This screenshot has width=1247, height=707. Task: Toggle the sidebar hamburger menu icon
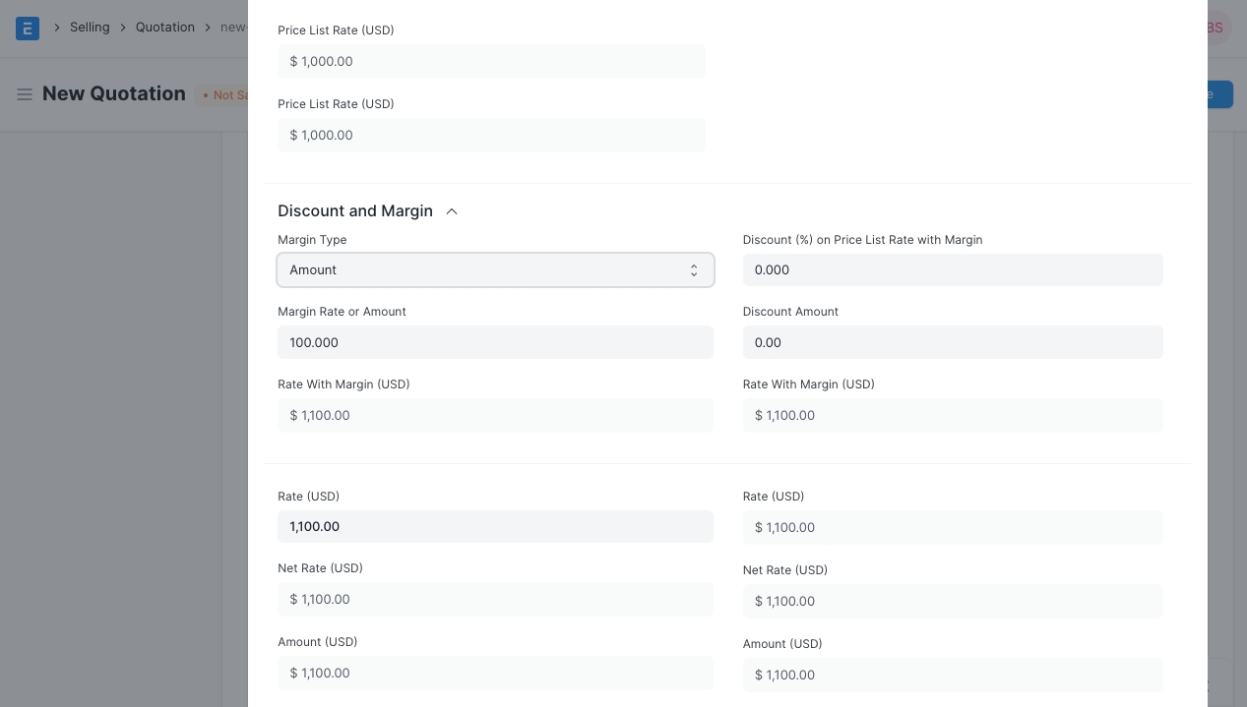pyautogui.click(x=25, y=94)
